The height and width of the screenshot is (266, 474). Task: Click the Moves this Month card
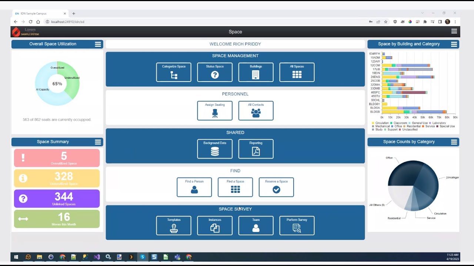[x=57, y=219]
